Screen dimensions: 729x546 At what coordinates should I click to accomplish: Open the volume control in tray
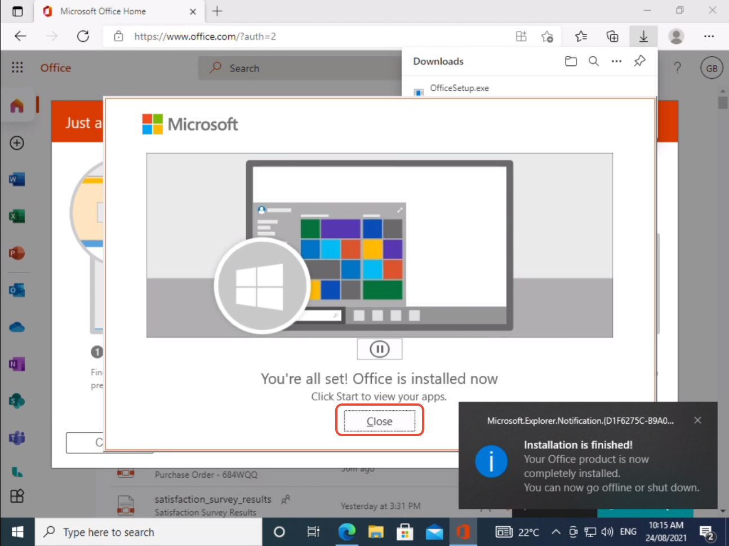pos(607,532)
